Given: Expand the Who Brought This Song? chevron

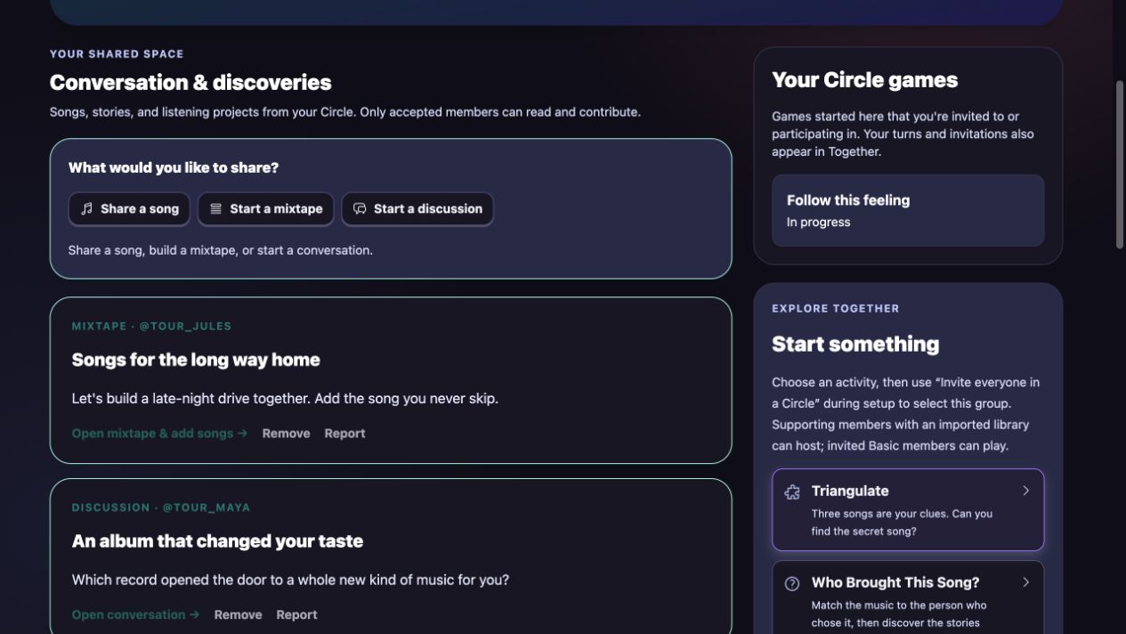Looking at the screenshot, I should pos(1025,582).
